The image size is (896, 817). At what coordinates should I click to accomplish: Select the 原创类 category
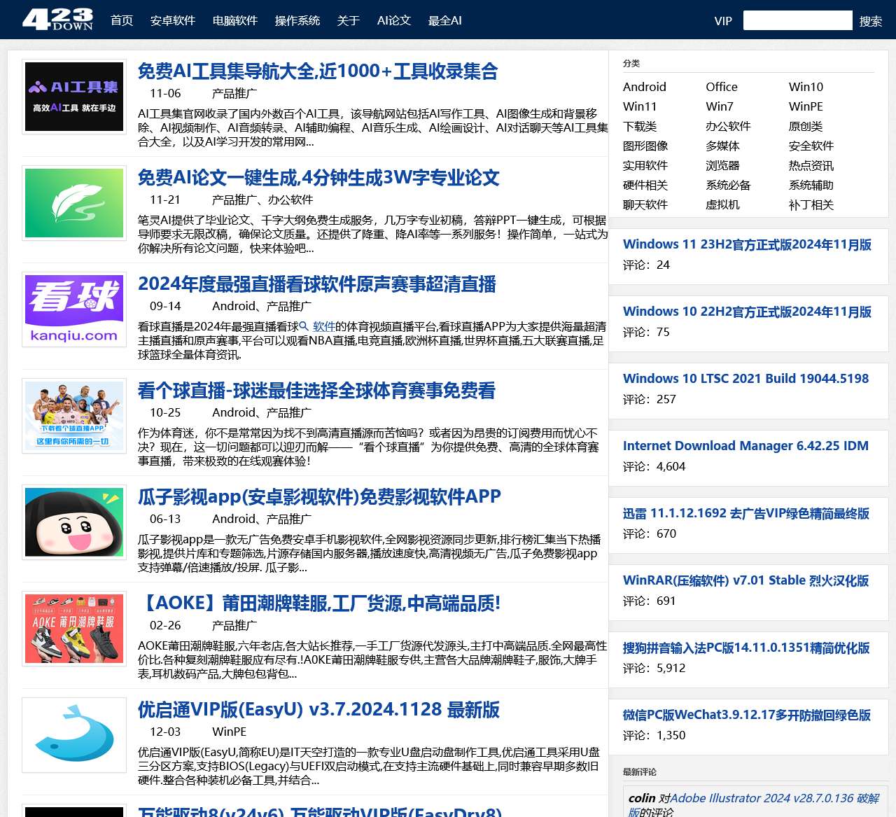coord(806,126)
